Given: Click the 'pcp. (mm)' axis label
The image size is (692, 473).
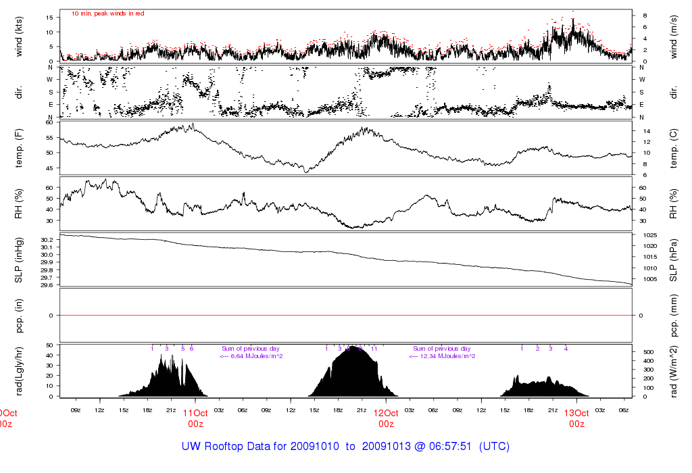Looking at the screenshot, I should click(673, 316).
